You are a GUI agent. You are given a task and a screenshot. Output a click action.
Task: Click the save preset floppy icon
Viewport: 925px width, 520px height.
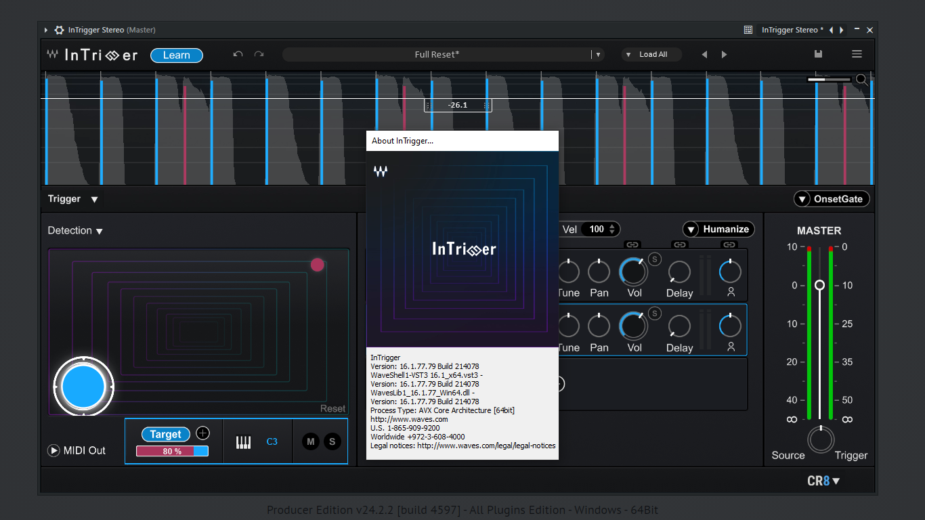coord(818,54)
